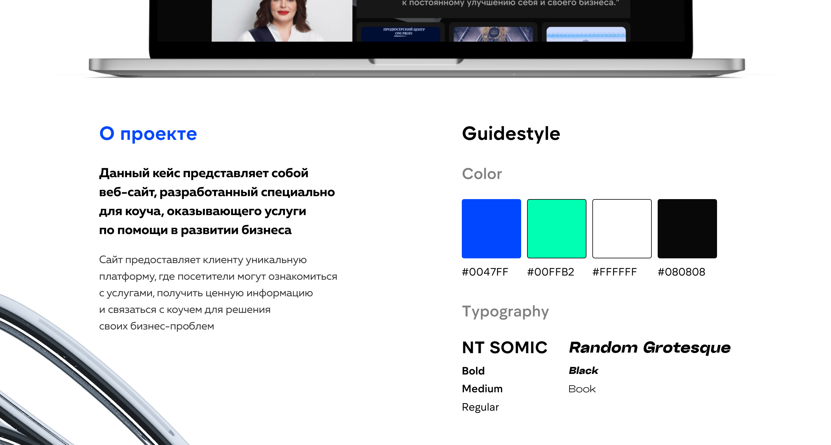
Task: Click the 'О проекте' blue heading
Action: pos(148,134)
